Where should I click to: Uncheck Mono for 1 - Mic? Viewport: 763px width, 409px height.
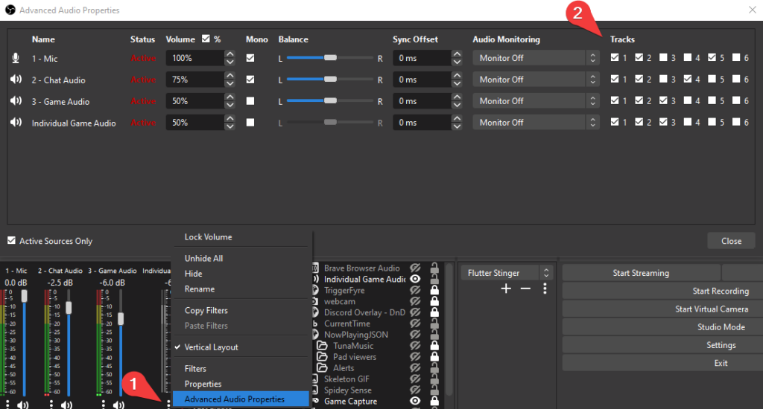(250, 58)
